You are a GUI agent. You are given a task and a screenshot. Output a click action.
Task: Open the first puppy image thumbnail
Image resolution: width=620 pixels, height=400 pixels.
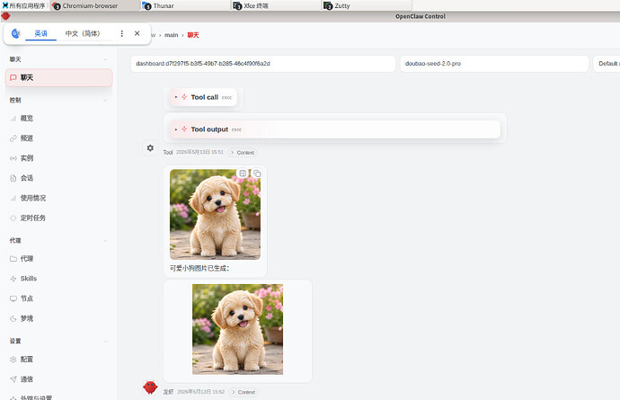pyautogui.click(x=215, y=215)
